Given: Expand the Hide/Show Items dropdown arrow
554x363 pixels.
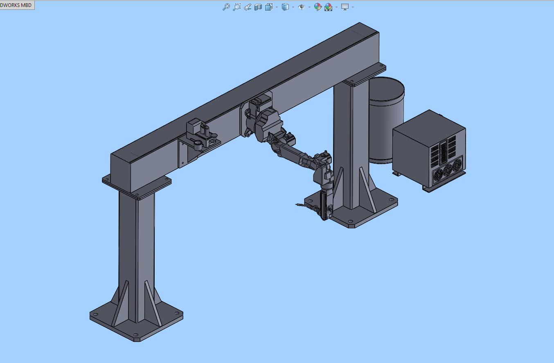Looking at the screenshot, I should tap(309, 7).
